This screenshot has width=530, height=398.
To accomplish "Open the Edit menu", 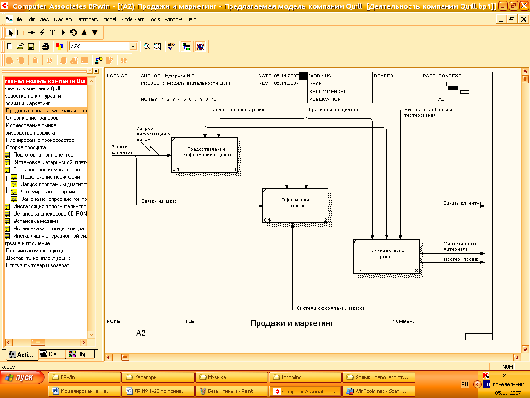I will [x=30, y=19].
